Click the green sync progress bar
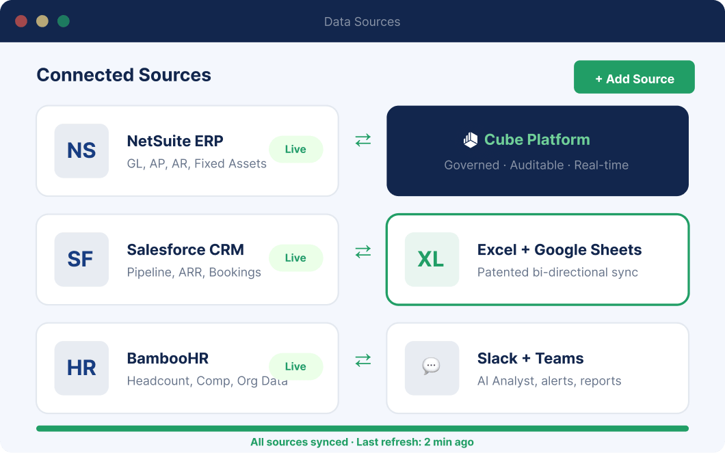Viewport: 725px width, 453px height. tap(362, 428)
